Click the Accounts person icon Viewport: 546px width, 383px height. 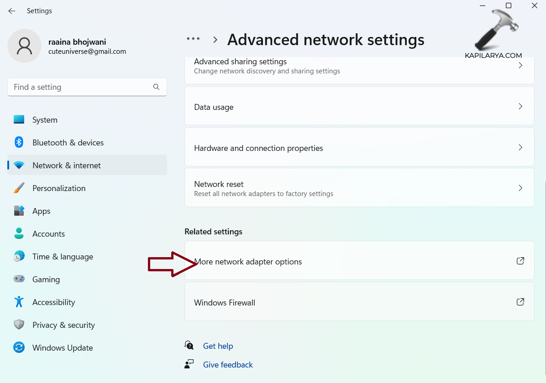(19, 233)
